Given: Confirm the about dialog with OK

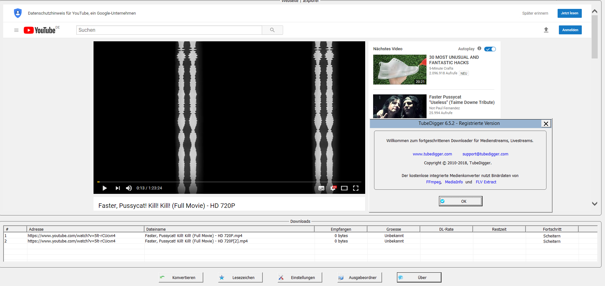Looking at the screenshot, I should click(461, 201).
